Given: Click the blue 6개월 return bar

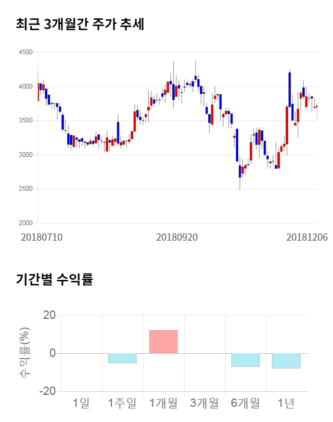Looking at the screenshot, I should tap(246, 360).
